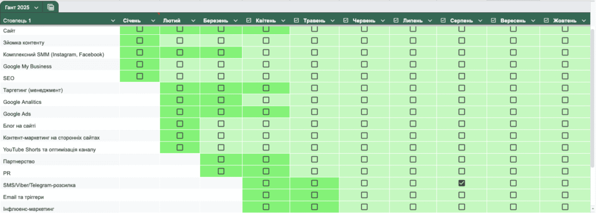Click the vertical scrollbar on the right

point(593,98)
